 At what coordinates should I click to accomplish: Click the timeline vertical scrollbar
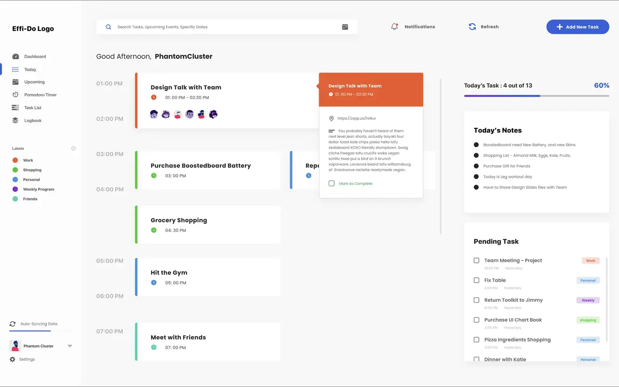440,156
